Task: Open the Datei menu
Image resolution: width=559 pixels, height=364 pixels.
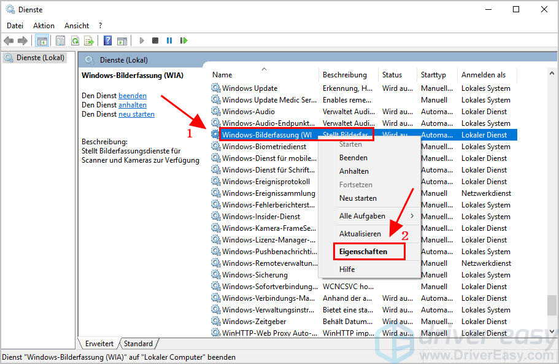Action: (15, 26)
